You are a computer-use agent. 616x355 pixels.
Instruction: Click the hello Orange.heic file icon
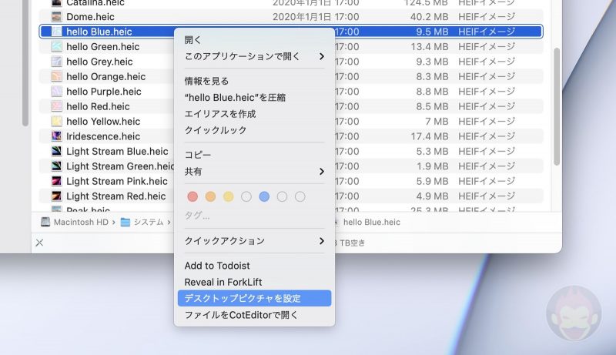tap(56, 76)
